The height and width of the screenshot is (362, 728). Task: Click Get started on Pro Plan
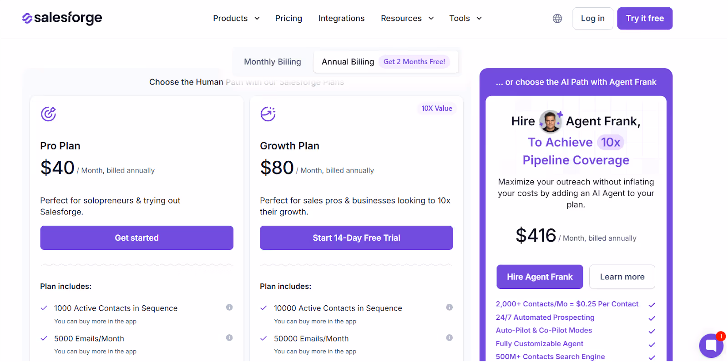tap(136, 238)
